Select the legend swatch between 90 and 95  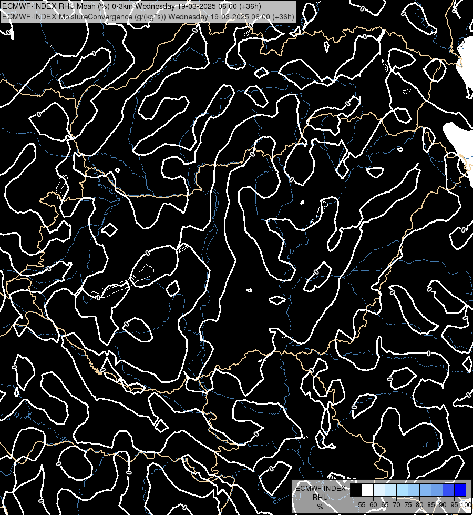(x=449, y=490)
